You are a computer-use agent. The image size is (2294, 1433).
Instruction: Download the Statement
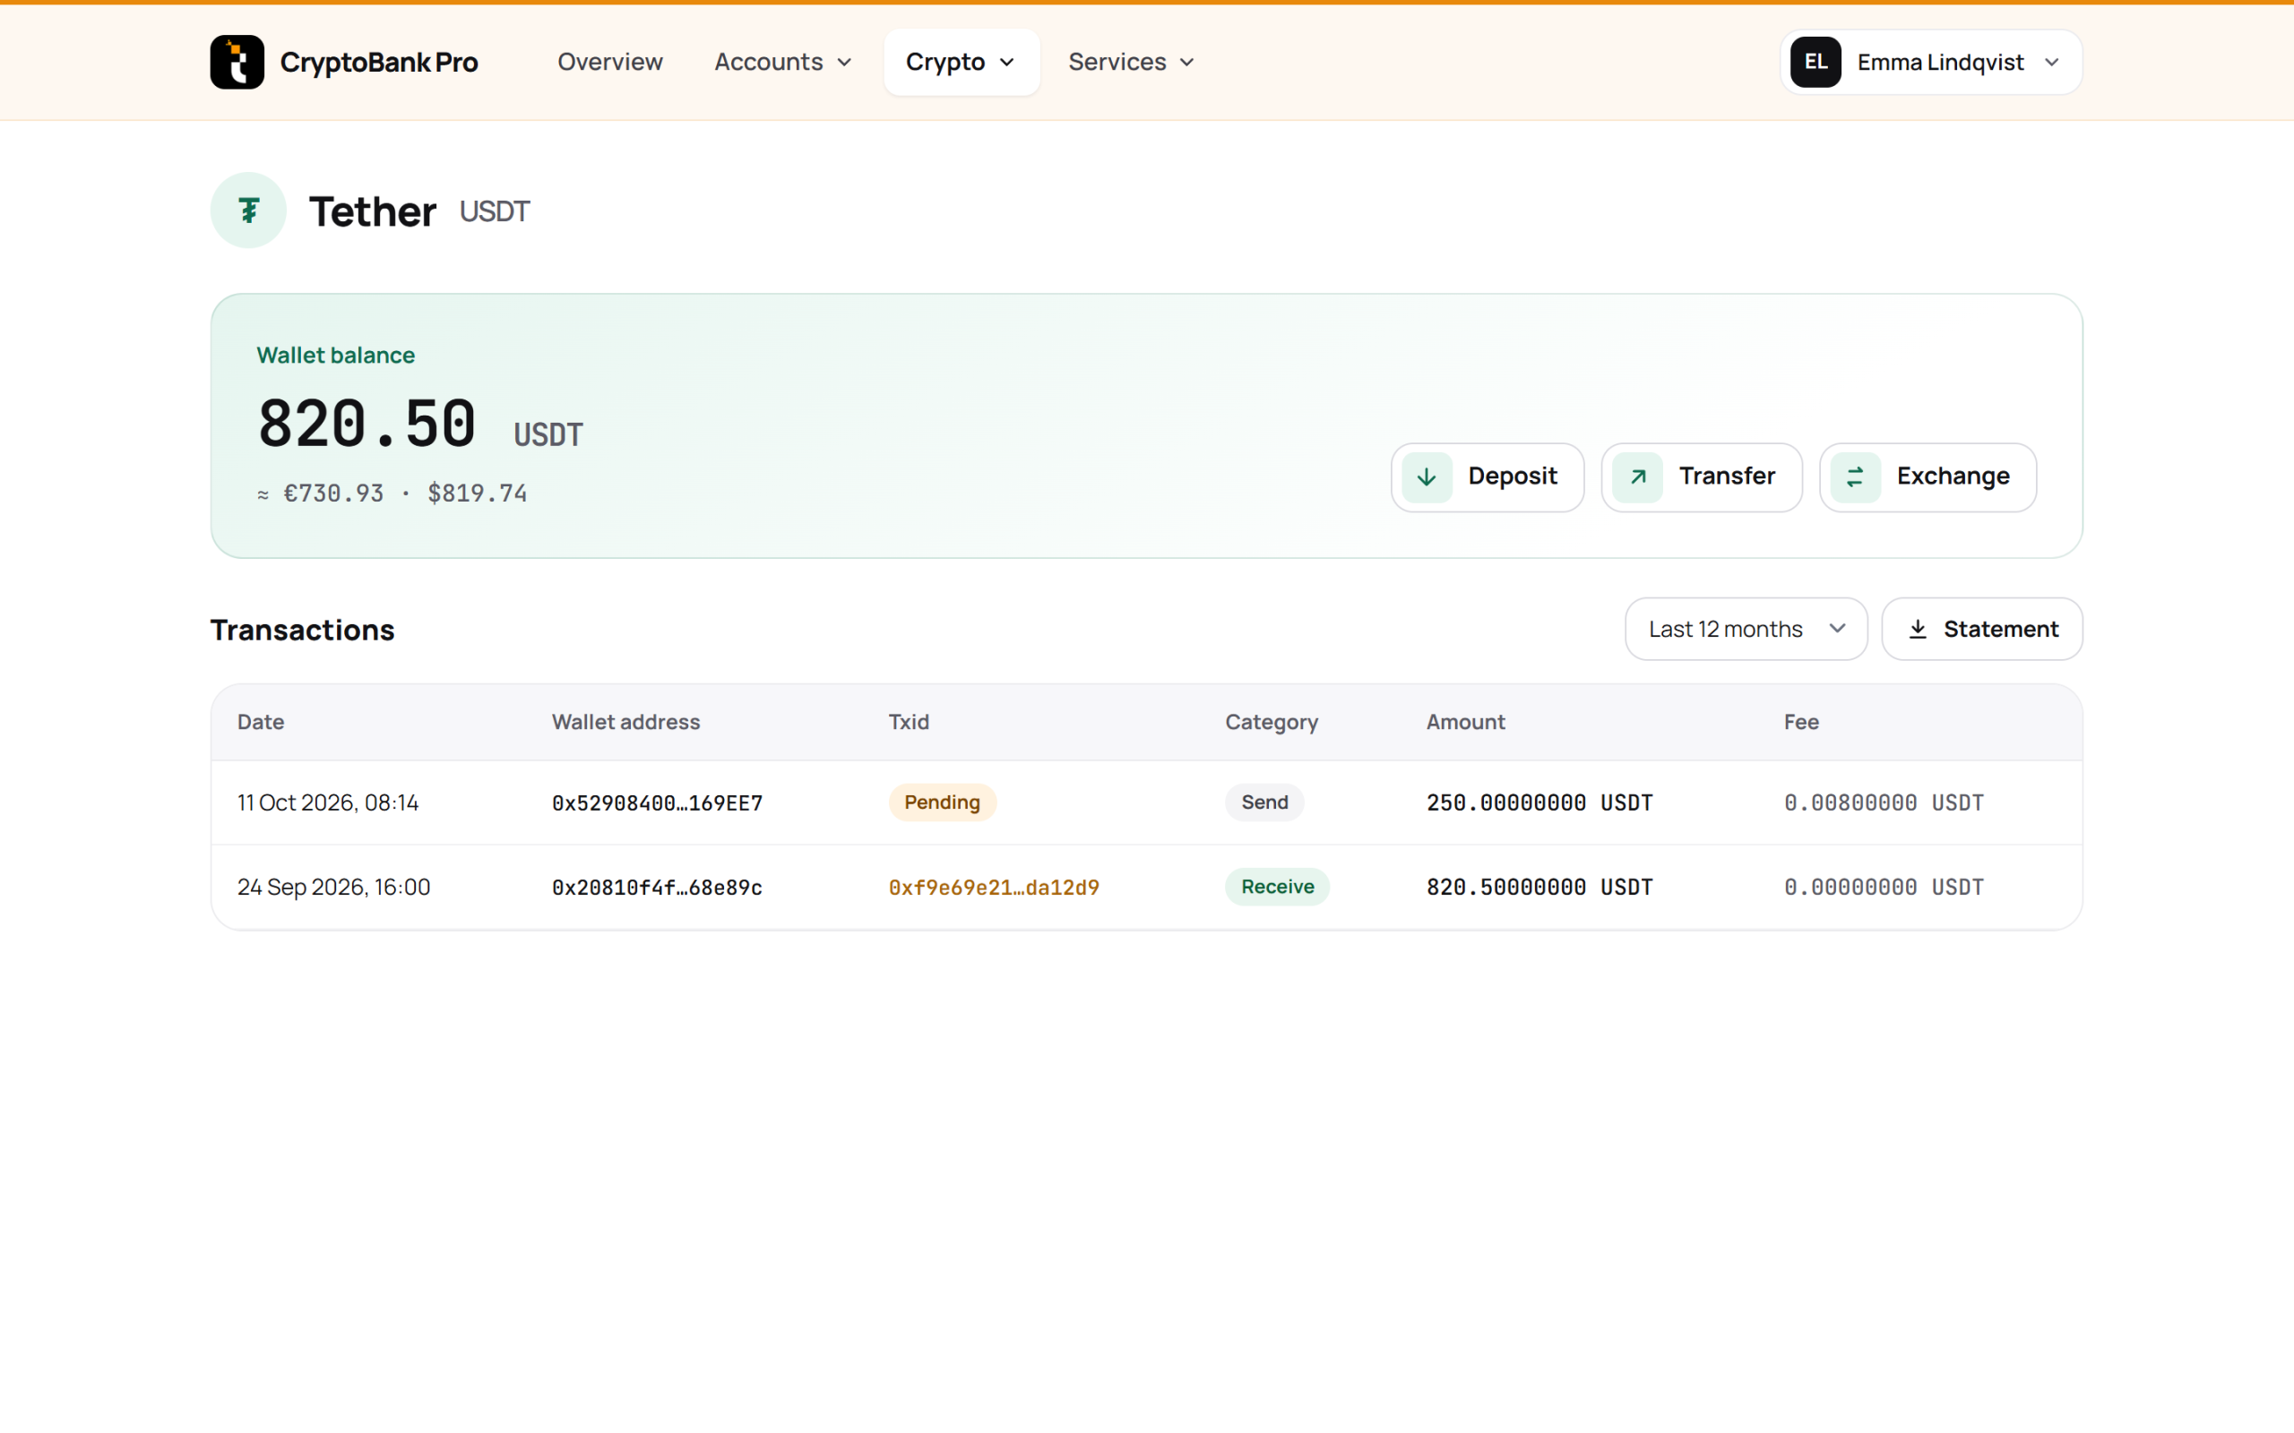pyautogui.click(x=1981, y=630)
